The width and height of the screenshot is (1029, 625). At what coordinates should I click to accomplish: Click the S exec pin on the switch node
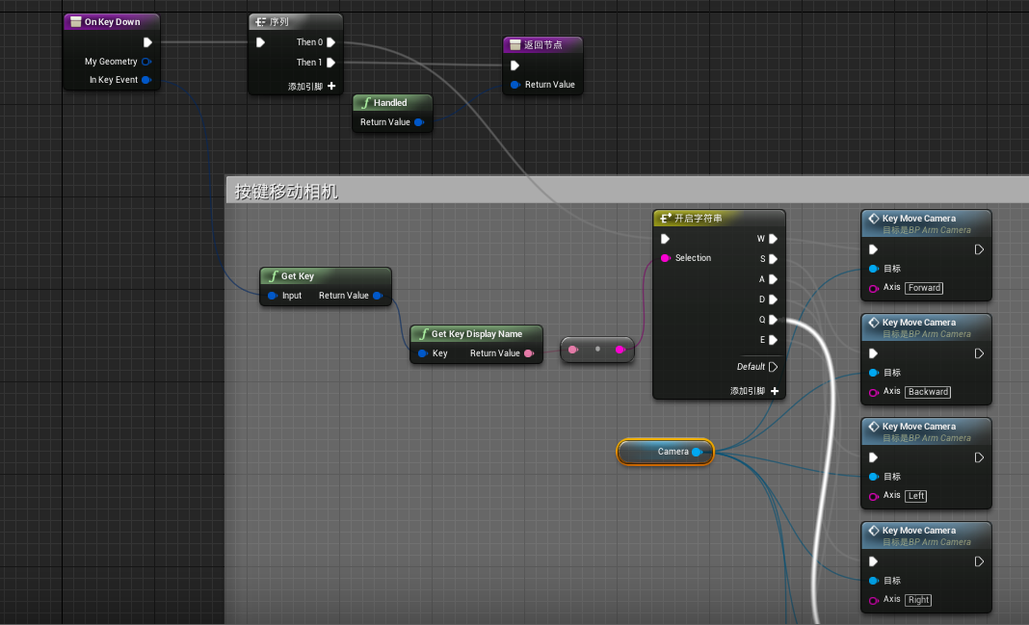pyautogui.click(x=771, y=259)
